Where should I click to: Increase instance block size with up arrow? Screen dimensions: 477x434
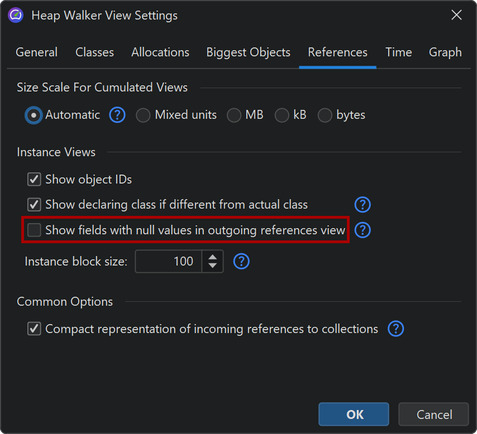(212, 257)
